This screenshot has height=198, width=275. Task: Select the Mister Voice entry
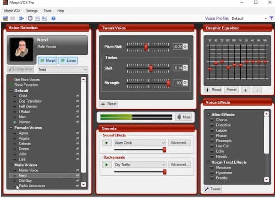[x=28, y=170]
